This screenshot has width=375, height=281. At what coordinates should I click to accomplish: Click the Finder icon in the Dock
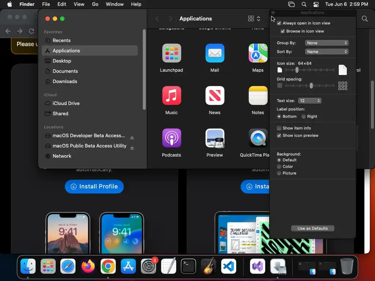pyautogui.click(x=28, y=266)
